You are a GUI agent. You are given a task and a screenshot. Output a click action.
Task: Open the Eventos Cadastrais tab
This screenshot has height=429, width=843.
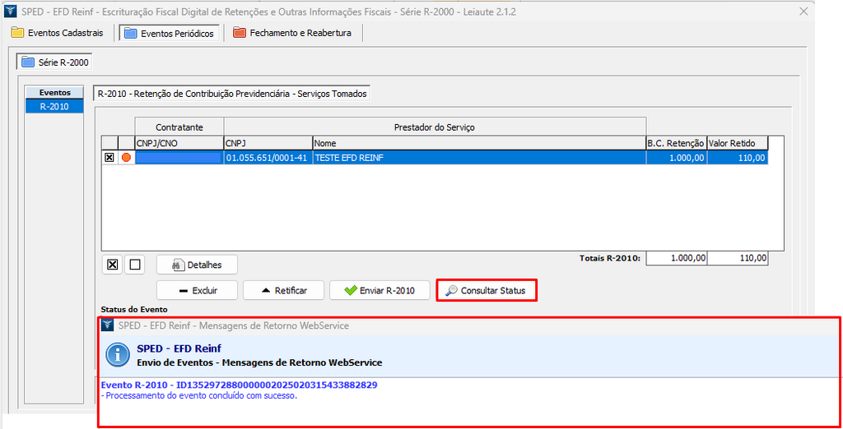point(58,33)
